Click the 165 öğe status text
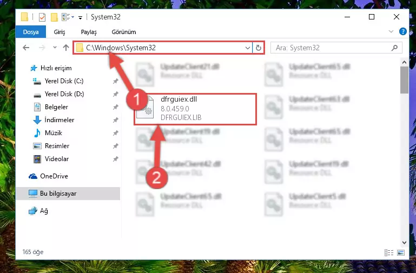This screenshot has height=273, width=416. 33,252
